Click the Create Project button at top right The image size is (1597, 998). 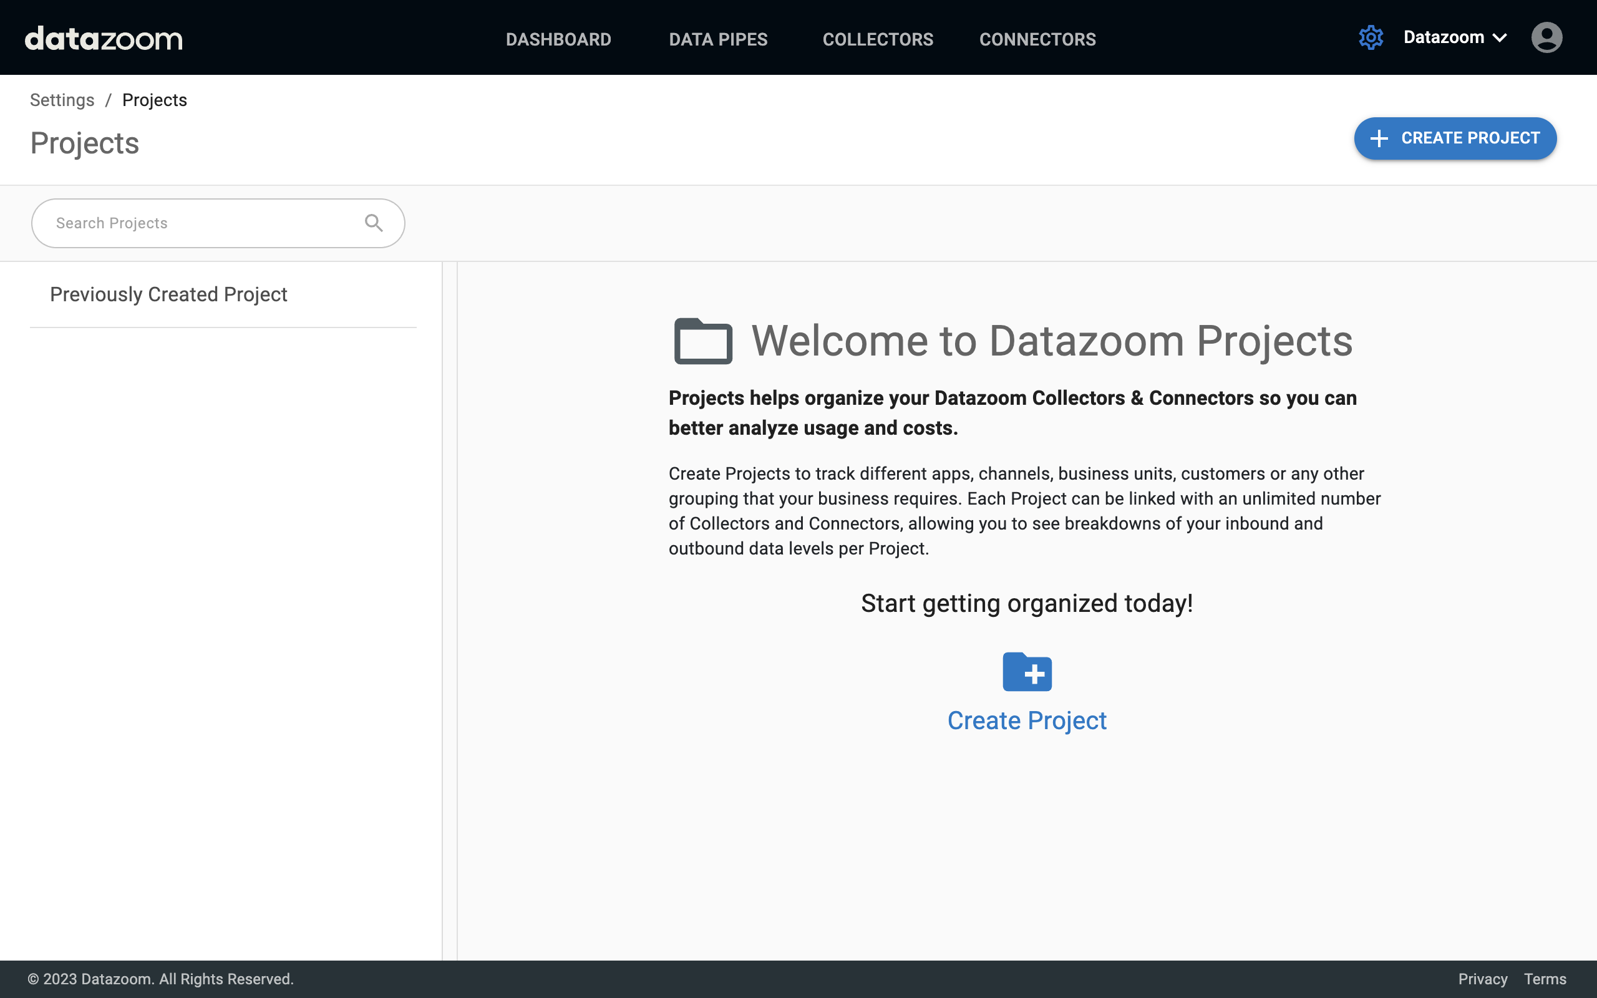point(1455,138)
